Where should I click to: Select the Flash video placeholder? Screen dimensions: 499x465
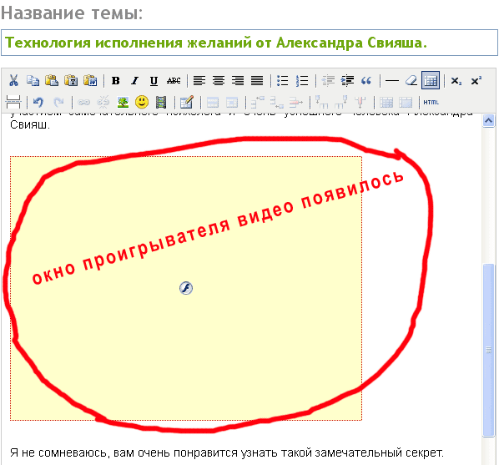(x=186, y=288)
